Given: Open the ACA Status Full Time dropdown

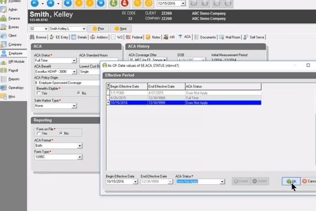Looking at the screenshot, I should pyautogui.click(x=74, y=61).
